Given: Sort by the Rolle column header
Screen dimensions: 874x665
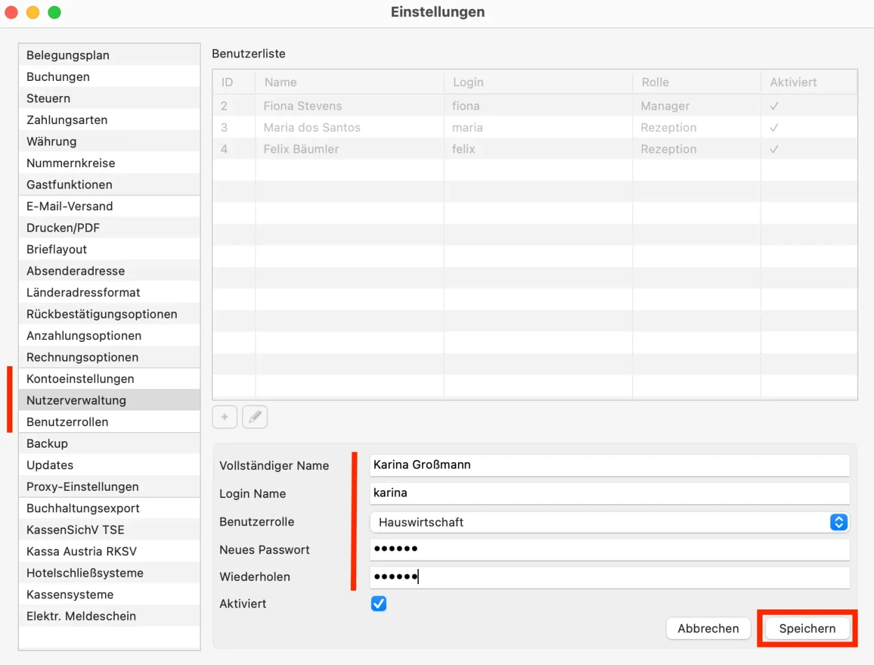Looking at the screenshot, I should click(x=697, y=82).
